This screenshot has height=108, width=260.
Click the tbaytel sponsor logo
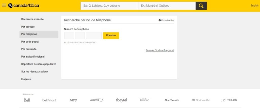[121, 100]
